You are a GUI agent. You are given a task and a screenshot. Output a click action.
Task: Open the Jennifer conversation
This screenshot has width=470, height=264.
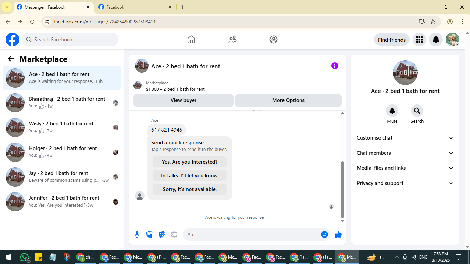tap(62, 202)
